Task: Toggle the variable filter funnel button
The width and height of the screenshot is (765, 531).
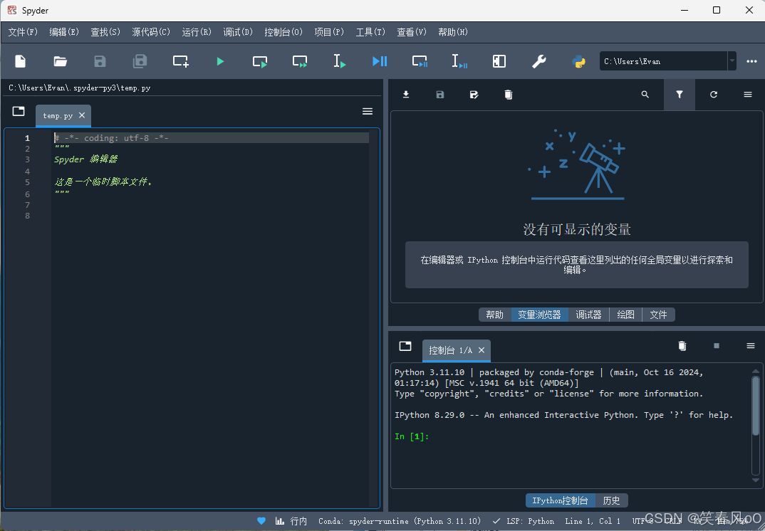Action: pyautogui.click(x=679, y=95)
